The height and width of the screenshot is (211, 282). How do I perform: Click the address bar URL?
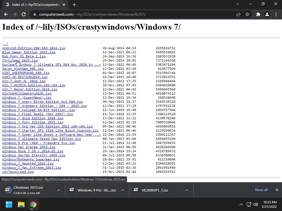tap(92, 14)
